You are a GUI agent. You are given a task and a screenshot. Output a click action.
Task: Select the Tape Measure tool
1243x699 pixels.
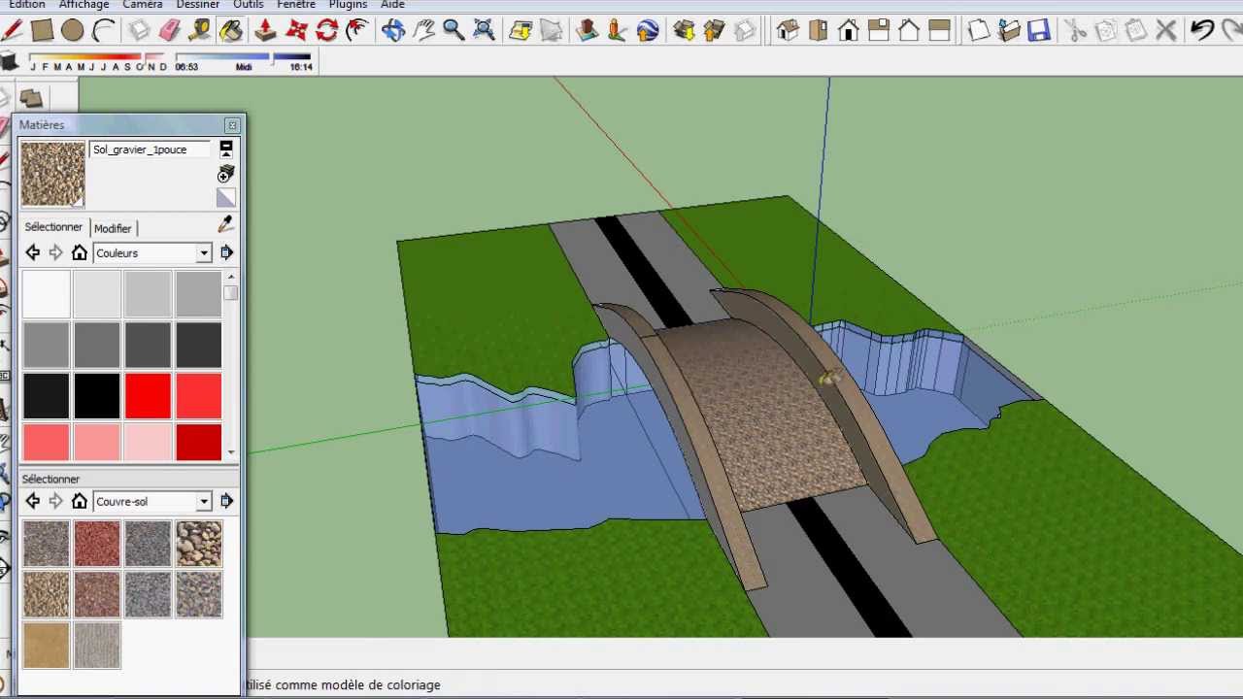pos(200,31)
